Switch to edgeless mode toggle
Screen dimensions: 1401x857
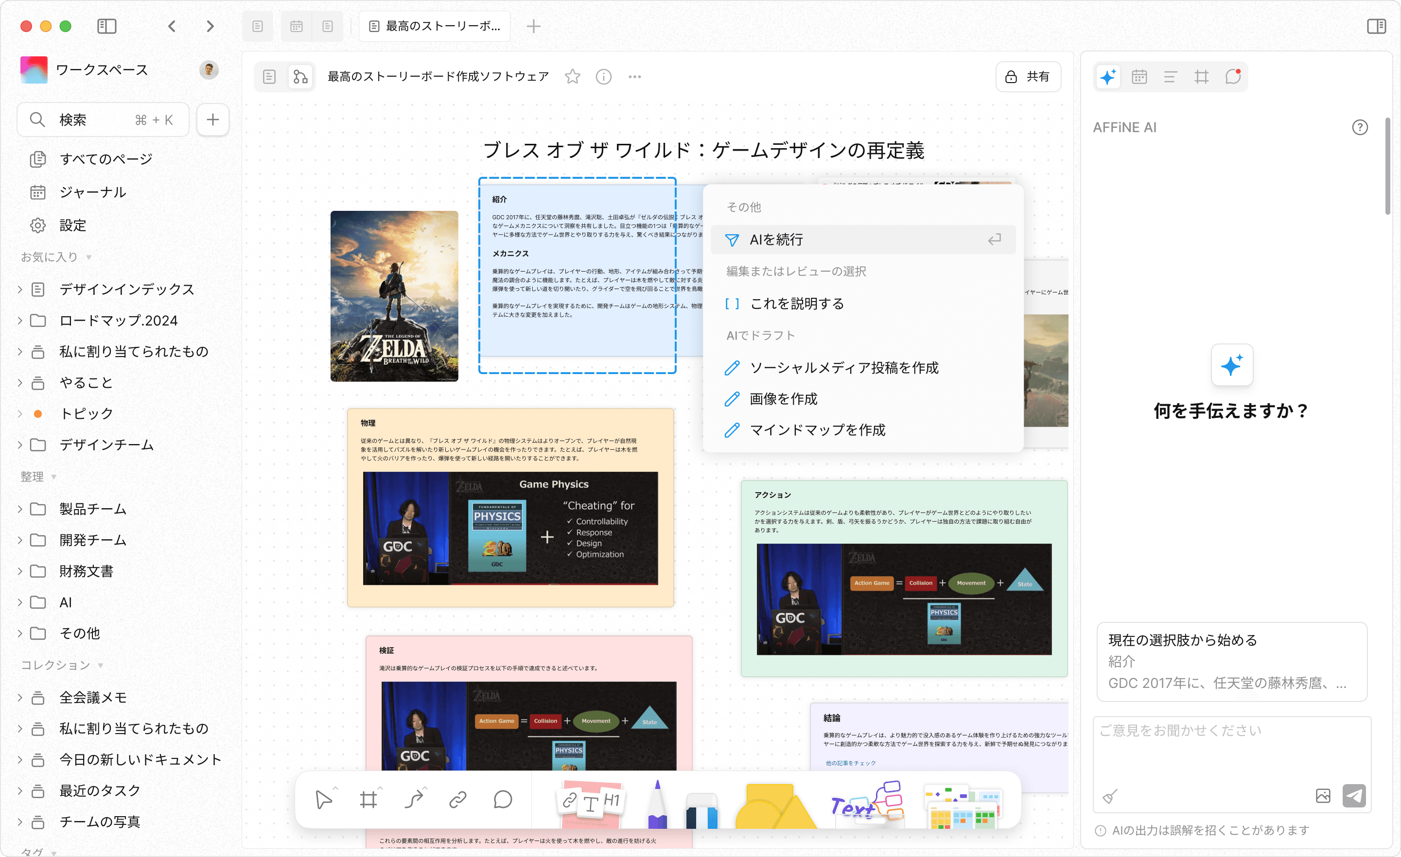(x=300, y=77)
